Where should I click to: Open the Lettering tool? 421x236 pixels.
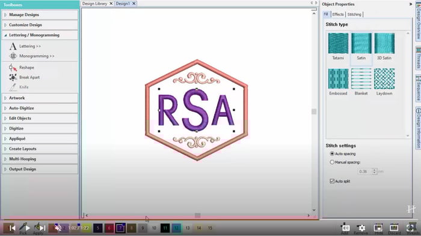(x=25, y=46)
